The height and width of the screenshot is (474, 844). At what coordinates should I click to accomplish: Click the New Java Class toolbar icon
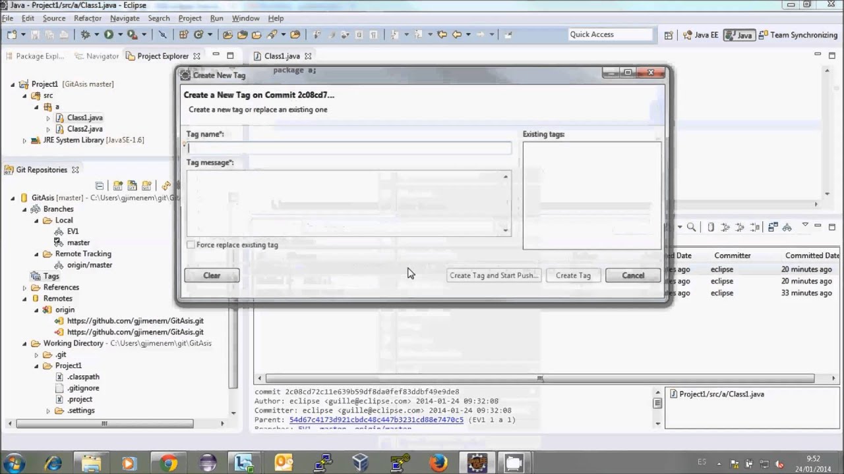pos(198,35)
